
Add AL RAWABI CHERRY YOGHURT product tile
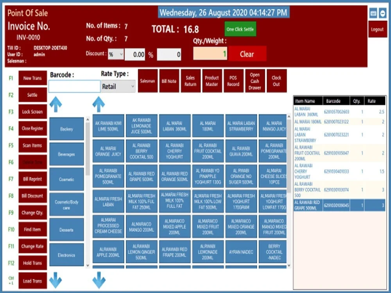tap(174, 151)
